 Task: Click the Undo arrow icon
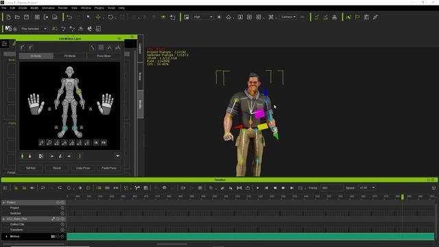(x=69, y=17)
